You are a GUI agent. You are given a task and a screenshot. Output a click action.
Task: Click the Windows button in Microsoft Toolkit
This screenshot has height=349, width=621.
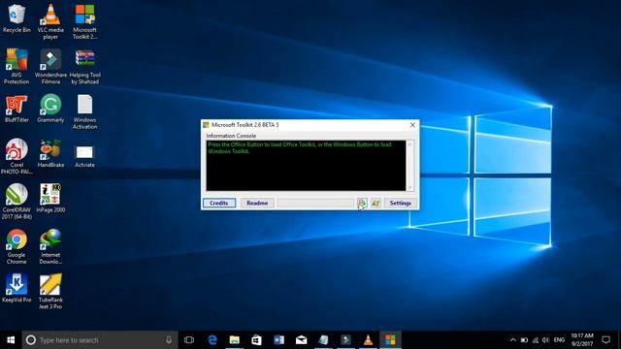[376, 203]
